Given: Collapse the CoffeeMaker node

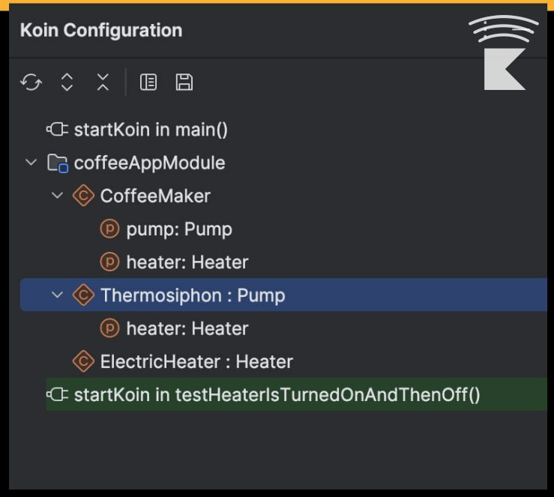Looking at the screenshot, I should pos(57,196).
